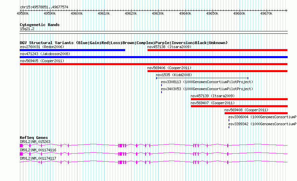The width and height of the screenshot is (297, 181).
Task: Open the esv3403053 1000Genomes label
Action: coord(207,89)
